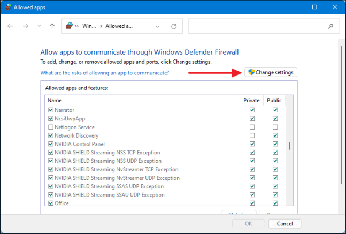Click the Forward navigation arrow

pyautogui.click(x=25, y=26)
